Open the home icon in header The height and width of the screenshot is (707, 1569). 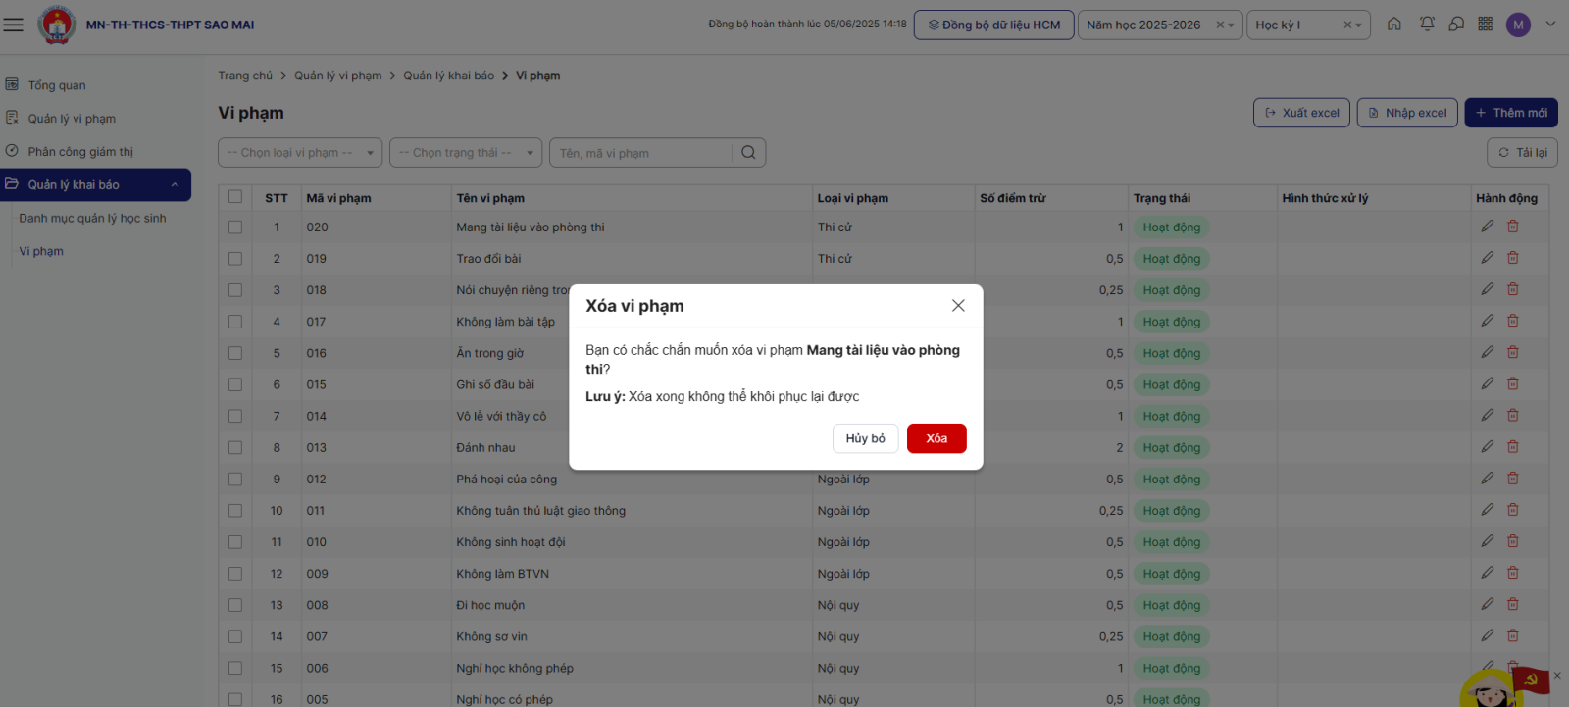coord(1393,25)
